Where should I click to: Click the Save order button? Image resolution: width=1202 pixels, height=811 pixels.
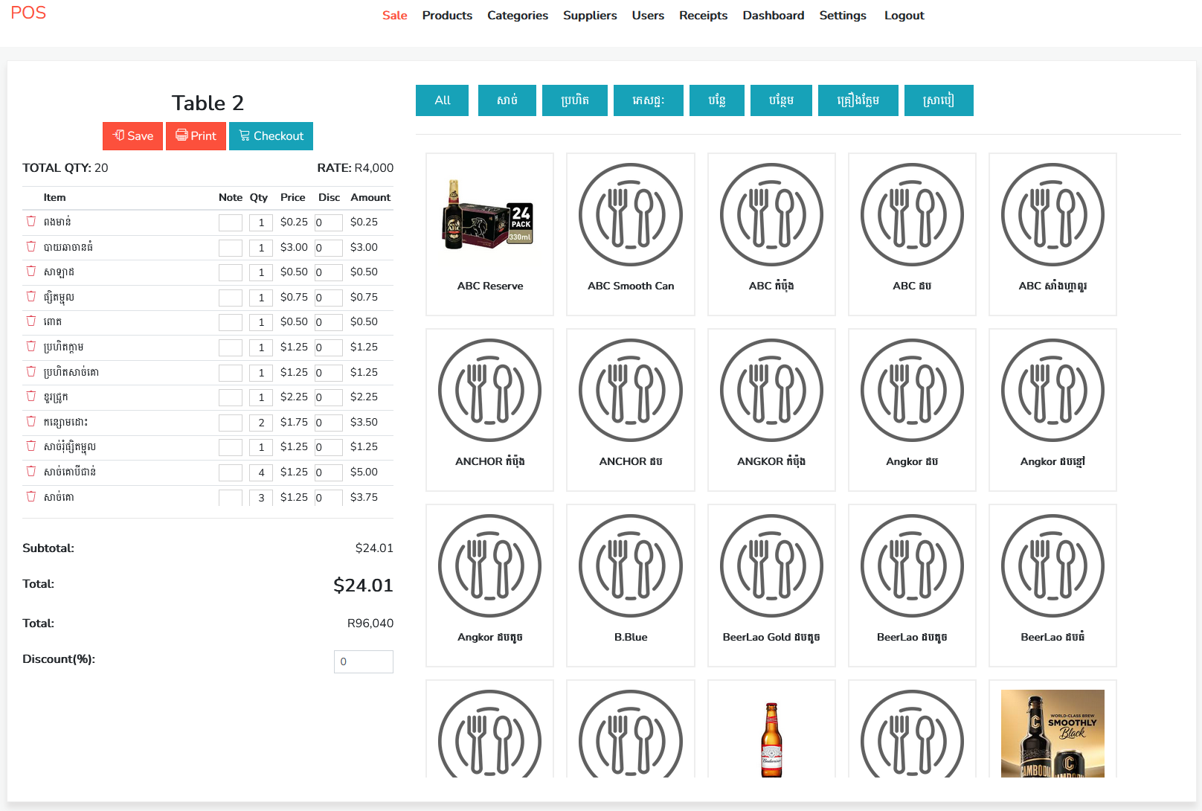point(132,136)
